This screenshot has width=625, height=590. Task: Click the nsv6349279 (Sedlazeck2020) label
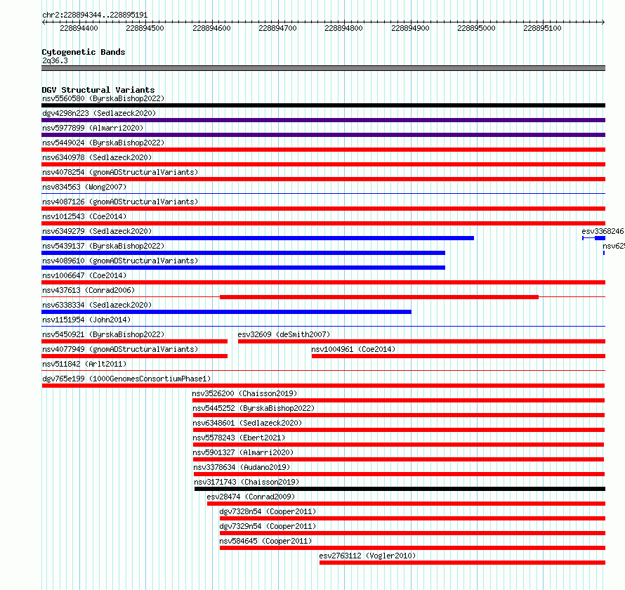[x=97, y=231]
